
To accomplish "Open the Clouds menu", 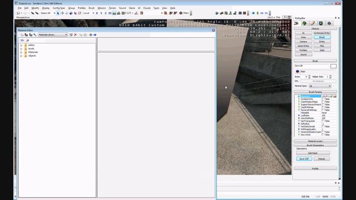I will click(x=147, y=8).
